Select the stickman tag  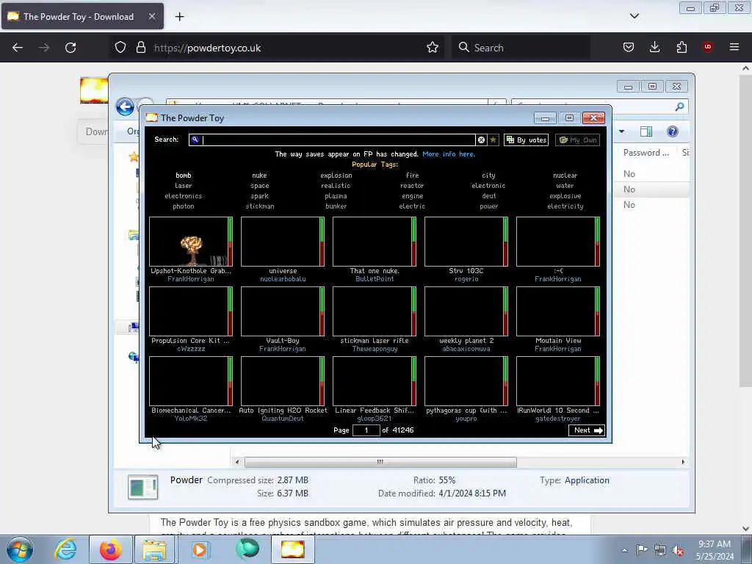(x=259, y=206)
